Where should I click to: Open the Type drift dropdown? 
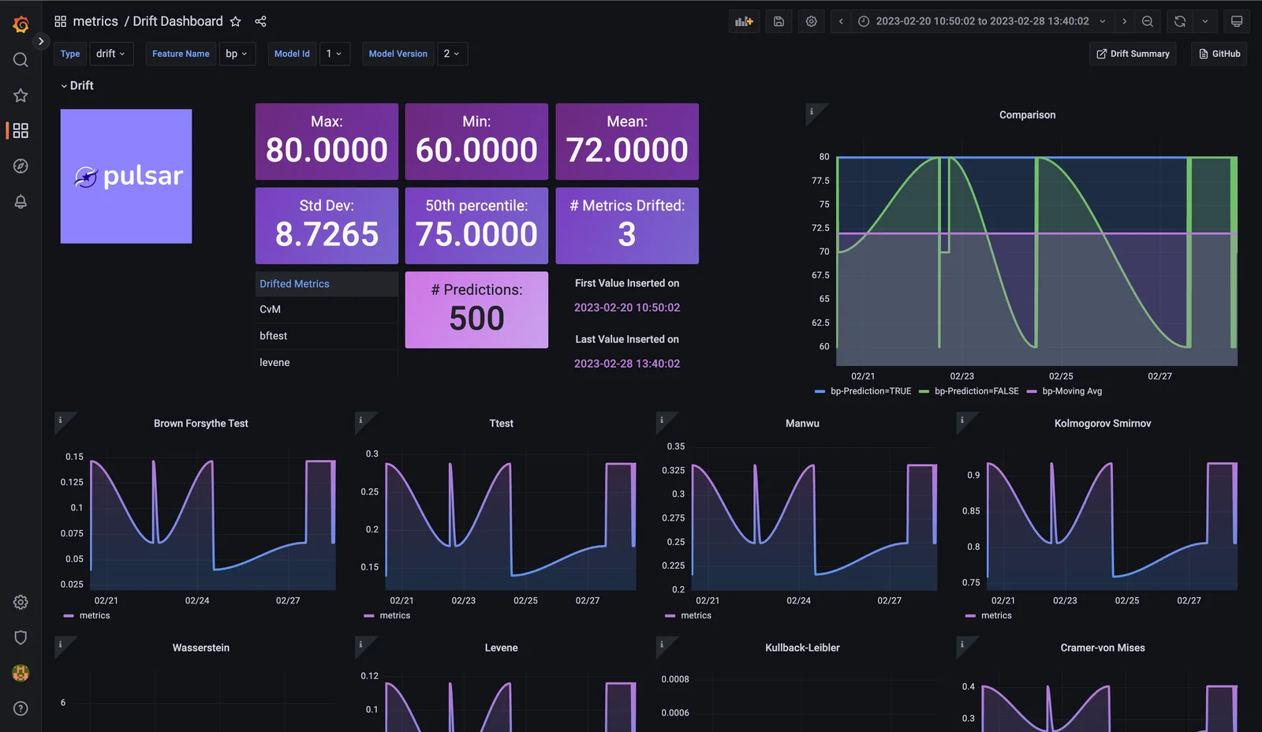click(110, 54)
